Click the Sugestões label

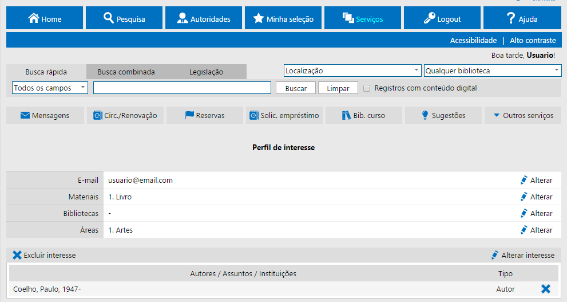449,116
